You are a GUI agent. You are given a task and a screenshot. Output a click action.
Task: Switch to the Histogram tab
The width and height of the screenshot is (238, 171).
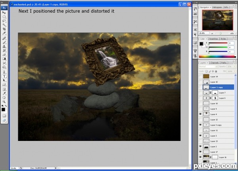coord(217,7)
